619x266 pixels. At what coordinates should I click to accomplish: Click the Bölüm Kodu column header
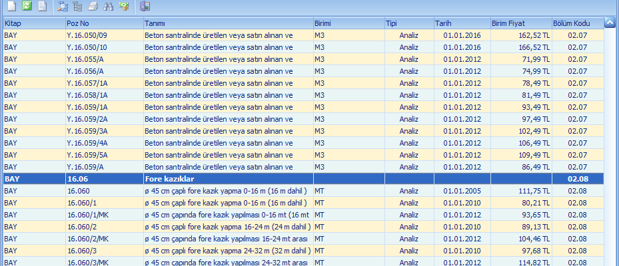click(577, 23)
